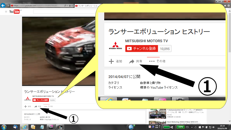Click the IME red A language bar icon
This screenshot has width=231, height=130.
(150, 127)
